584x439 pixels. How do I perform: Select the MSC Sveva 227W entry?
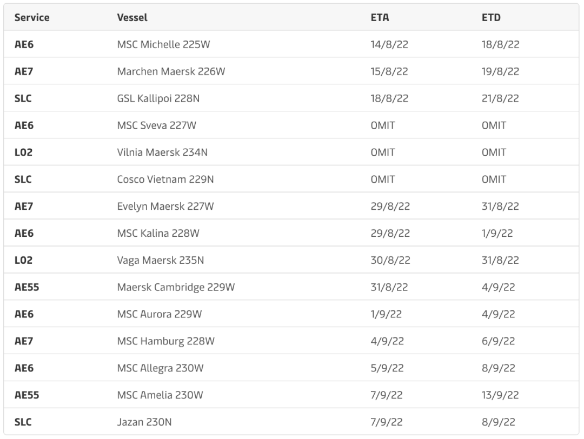coord(157,125)
